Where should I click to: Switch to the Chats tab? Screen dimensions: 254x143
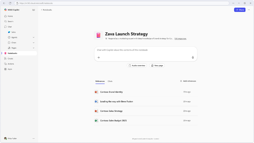tap(110, 81)
